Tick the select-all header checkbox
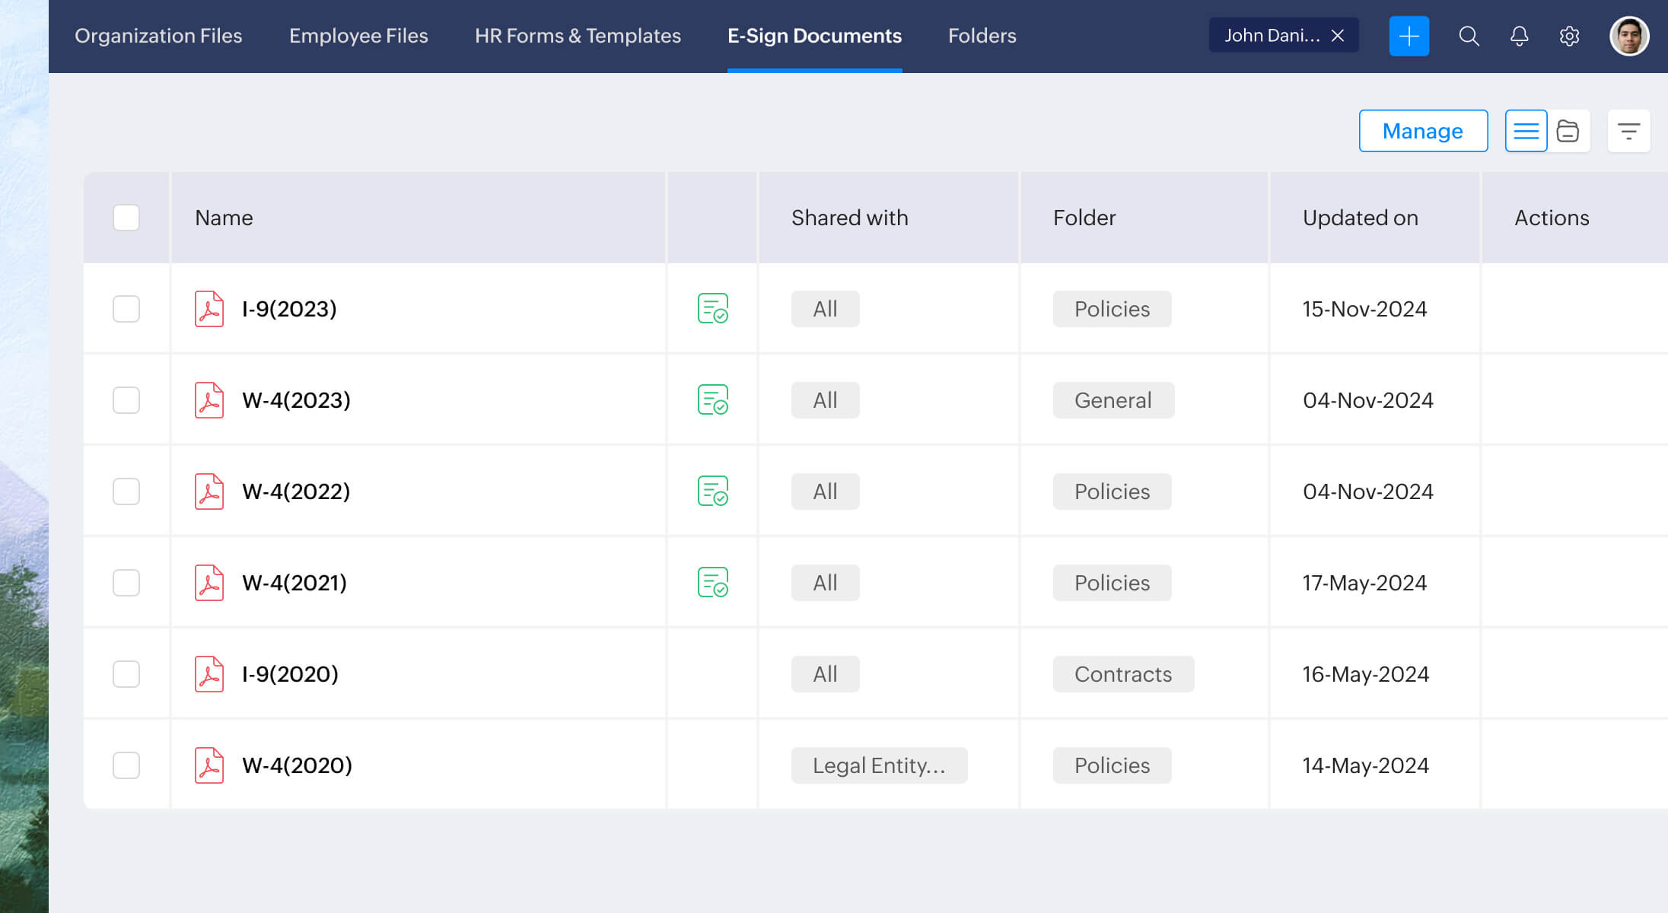Image resolution: width=1668 pixels, height=913 pixels. (126, 218)
